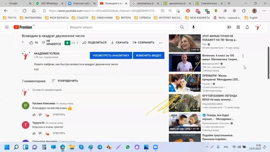Dislike Таууупа М.'s comment
The width and height of the screenshot is (270, 152).
coord(40,133)
